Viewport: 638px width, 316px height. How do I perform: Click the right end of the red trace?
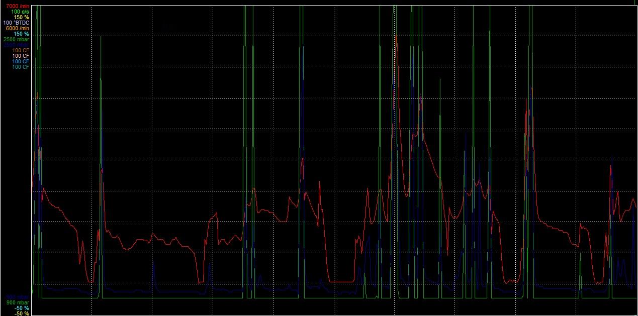pyautogui.click(x=636, y=206)
